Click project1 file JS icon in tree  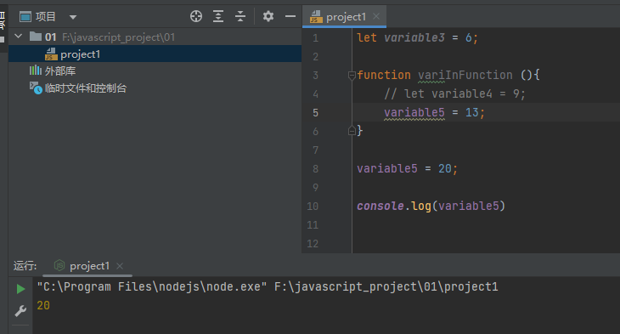point(51,54)
